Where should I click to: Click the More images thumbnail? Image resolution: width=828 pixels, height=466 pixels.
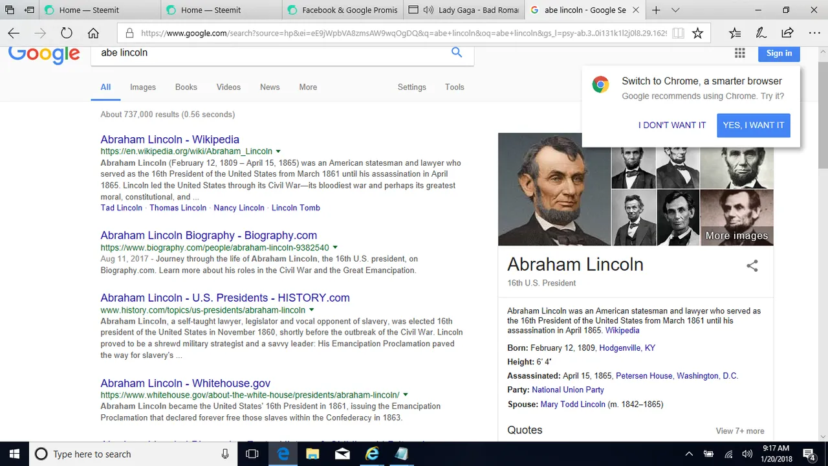[737, 217]
